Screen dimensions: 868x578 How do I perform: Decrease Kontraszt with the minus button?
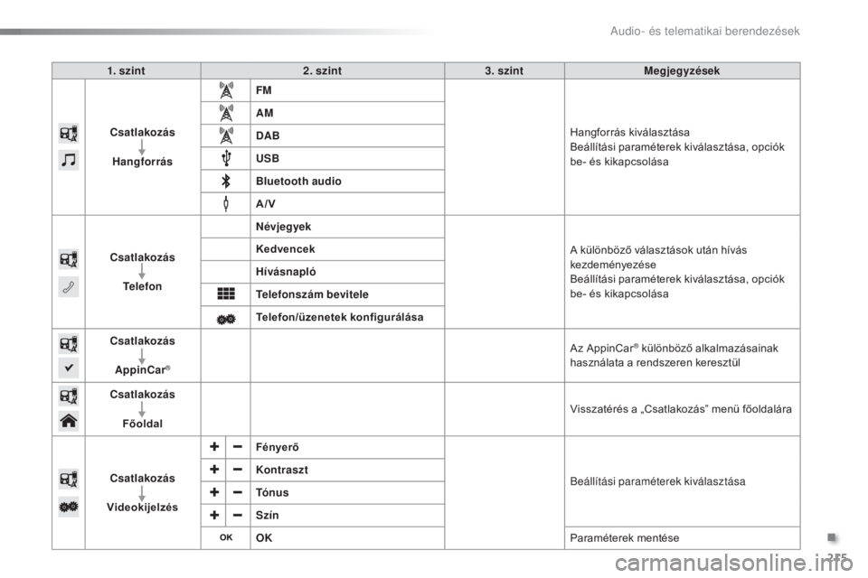[x=238, y=470]
